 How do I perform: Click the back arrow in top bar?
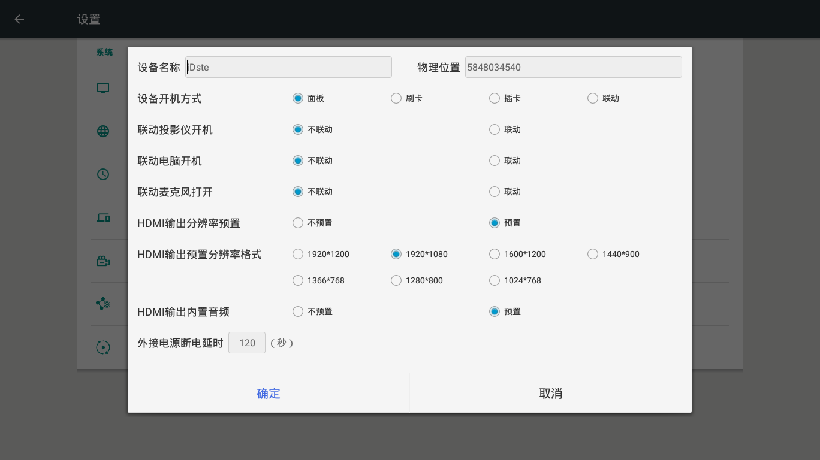[19, 19]
